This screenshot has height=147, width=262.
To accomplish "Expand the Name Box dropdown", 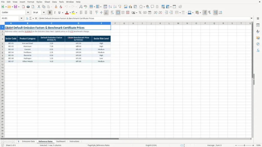I will [x=21, y=18].
